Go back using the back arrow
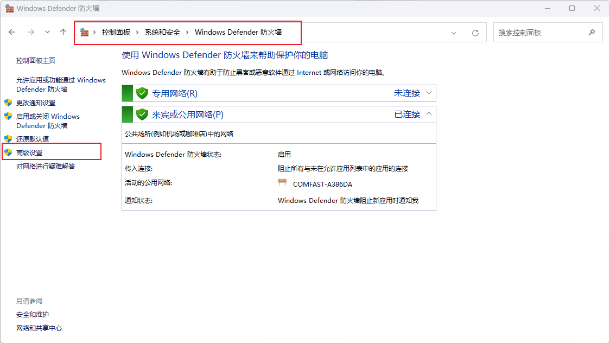 (x=12, y=33)
